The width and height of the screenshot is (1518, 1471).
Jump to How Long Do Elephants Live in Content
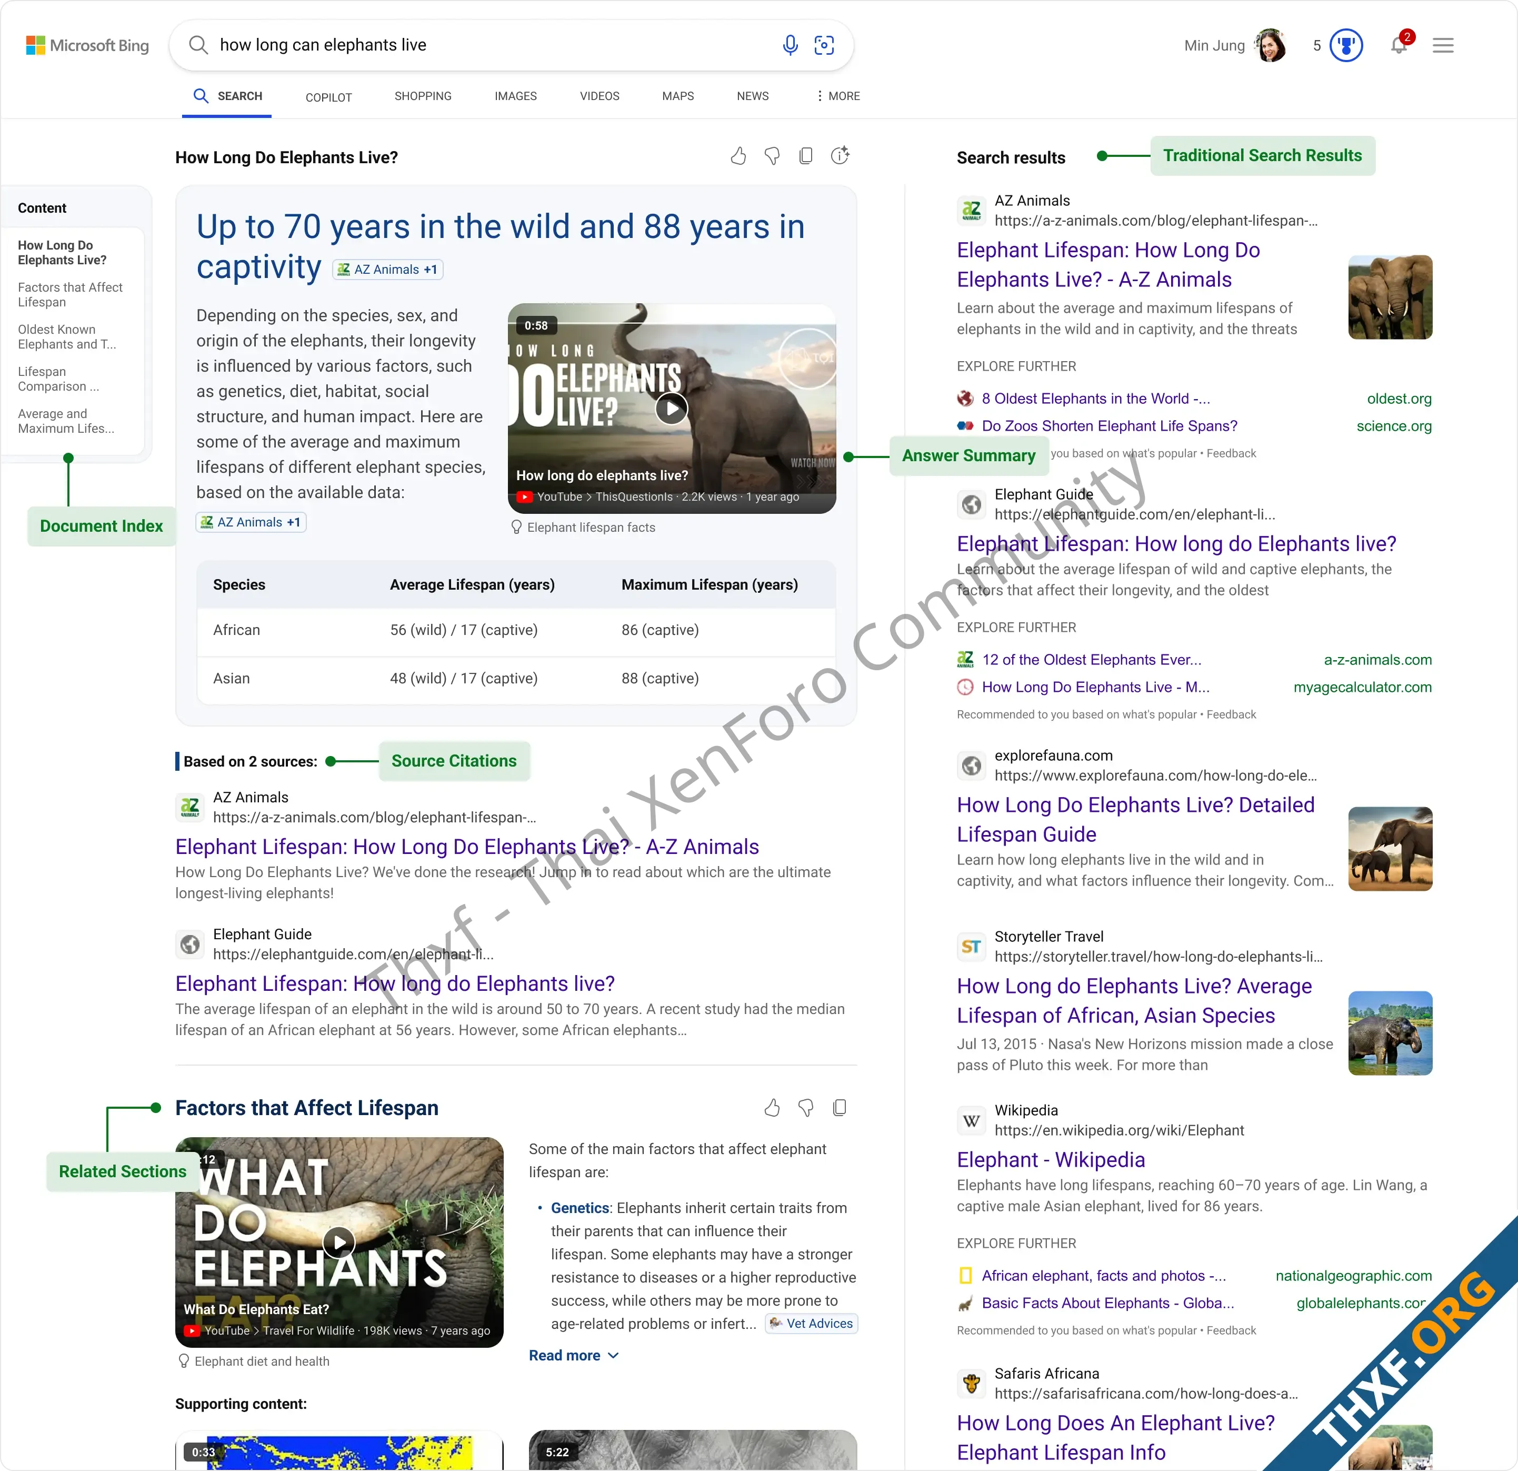point(62,253)
